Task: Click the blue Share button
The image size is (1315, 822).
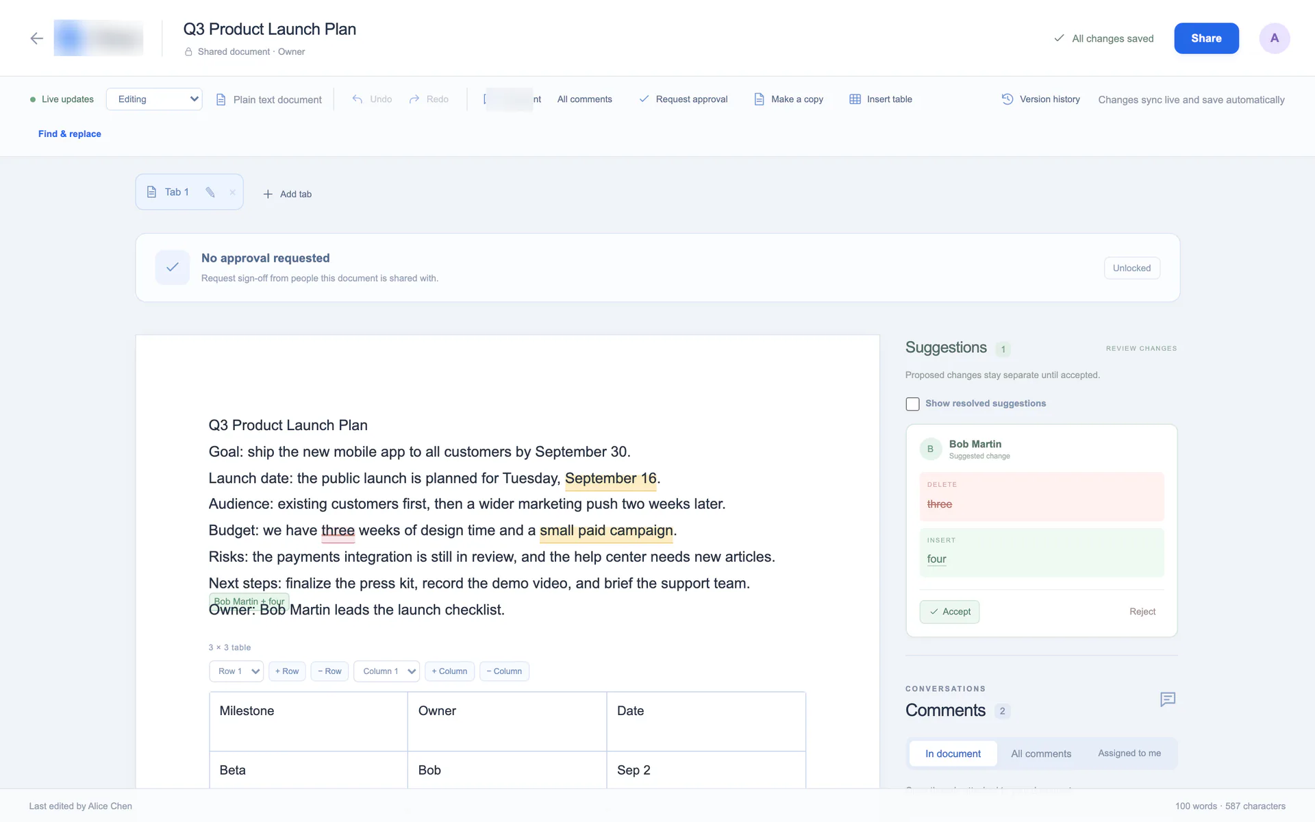Action: [x=1206, y=38]
